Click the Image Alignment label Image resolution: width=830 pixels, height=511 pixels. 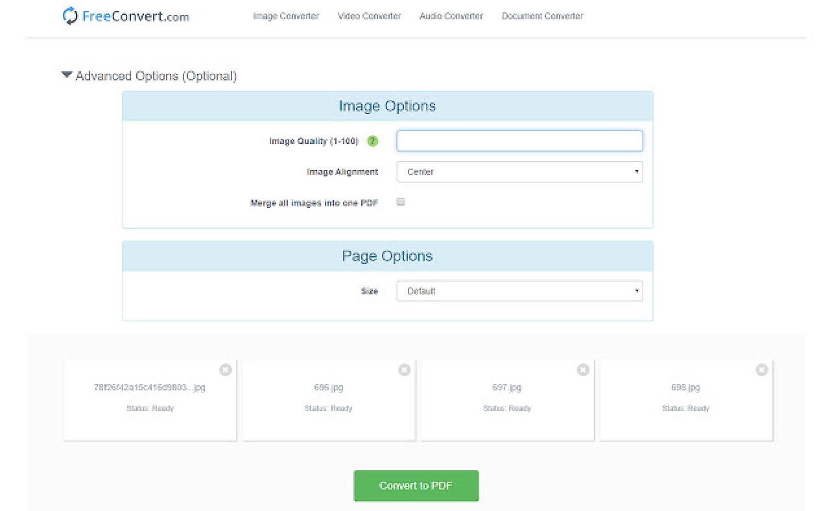[x=342, y=172]
